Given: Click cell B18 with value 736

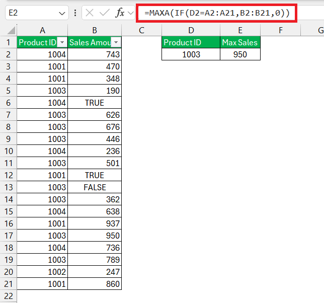Looking at the screenshot, I should pos(95,248).
